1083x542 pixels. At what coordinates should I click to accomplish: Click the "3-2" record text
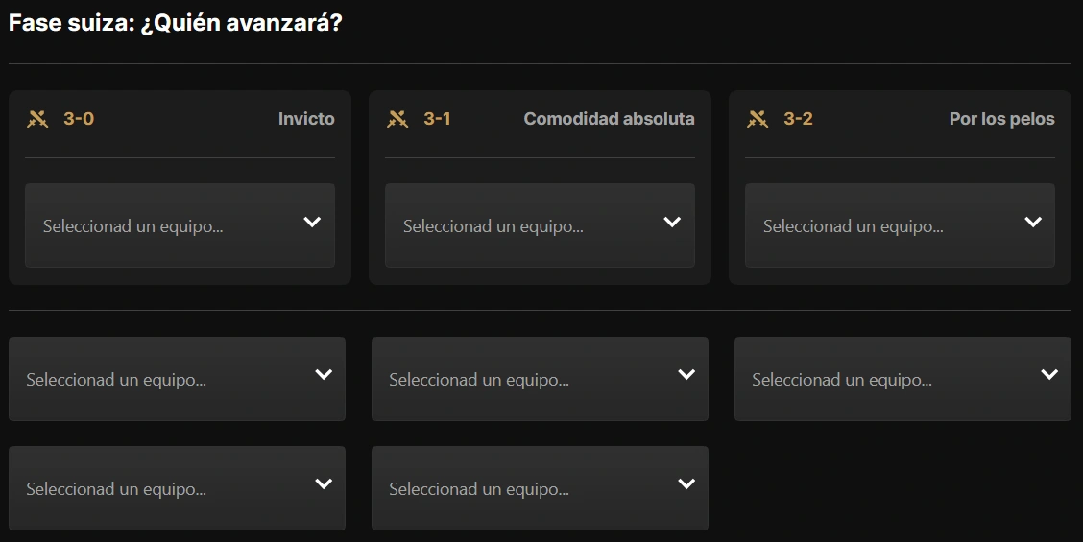tap(798, 119)
